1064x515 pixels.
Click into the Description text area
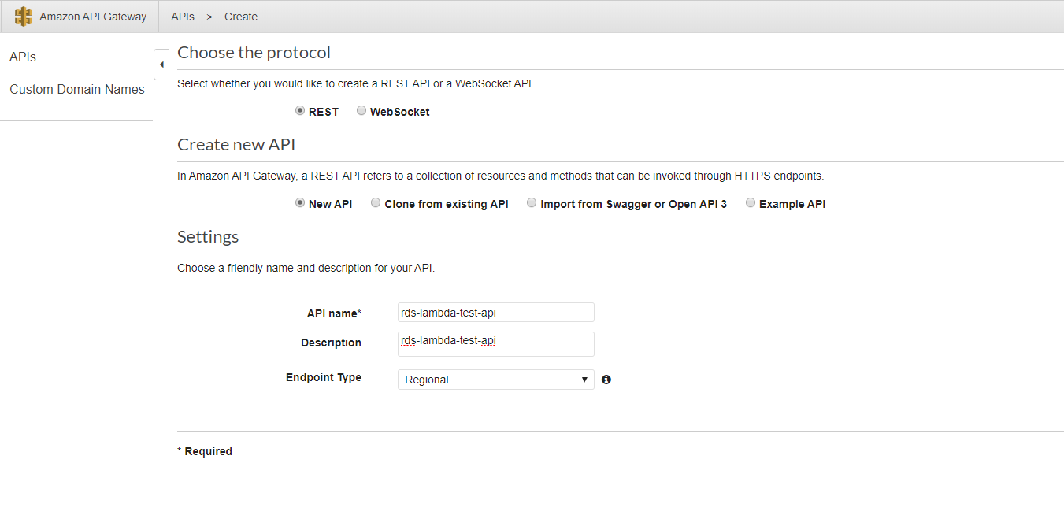click(496, 344)
